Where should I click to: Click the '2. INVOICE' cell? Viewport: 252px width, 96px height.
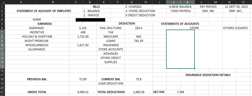97,15
